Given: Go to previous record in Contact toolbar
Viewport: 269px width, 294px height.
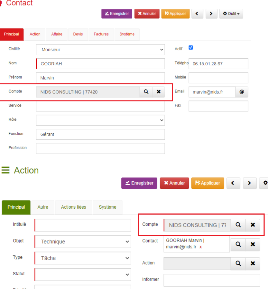Looking at the screenshot, I should (x=197, y=14).
